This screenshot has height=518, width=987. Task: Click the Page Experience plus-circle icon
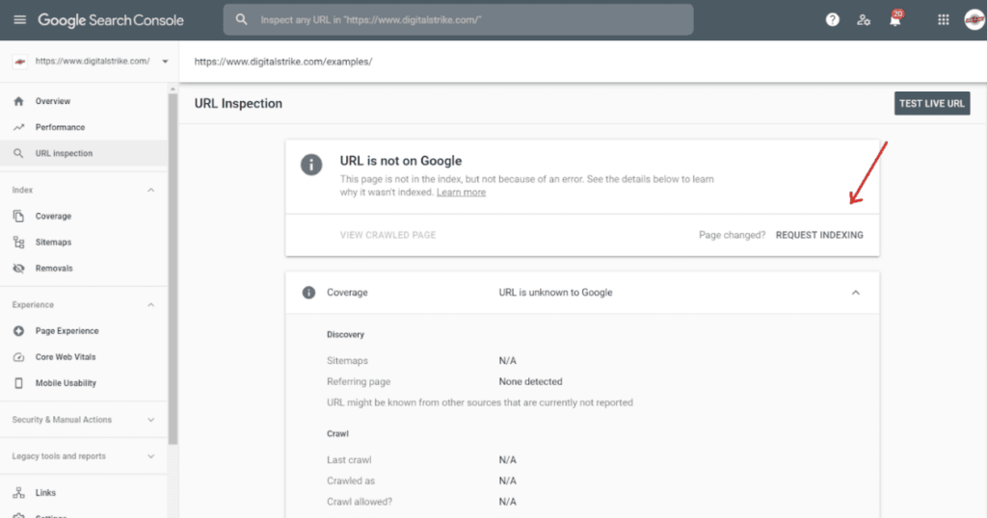pyautogui.click(x=18, y=330)
